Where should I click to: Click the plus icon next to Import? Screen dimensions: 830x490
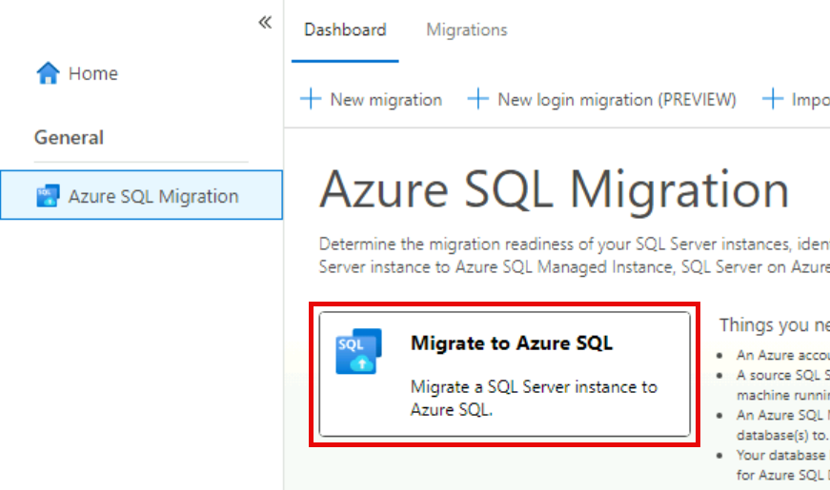click(x=773, y=99)
